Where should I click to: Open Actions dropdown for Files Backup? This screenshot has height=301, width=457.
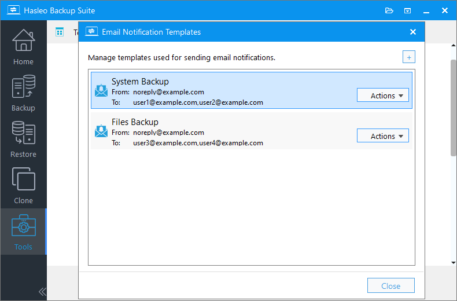coord(383,136)
